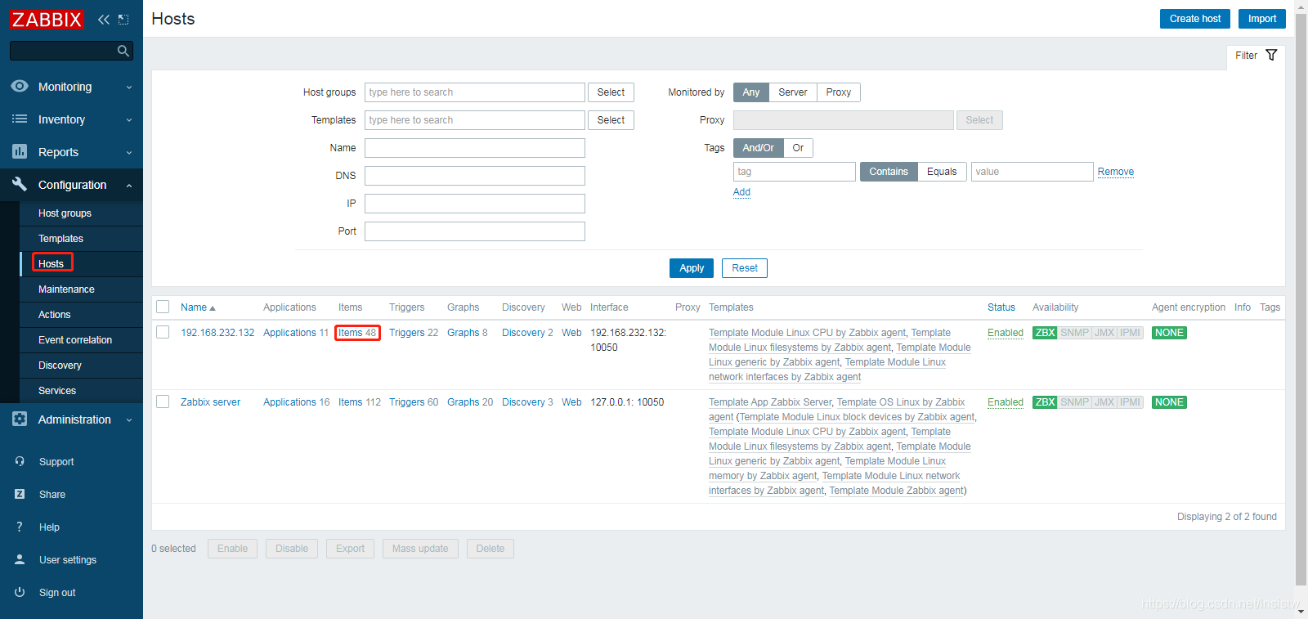The height and width of the screenshot is (619, 1308).
Task: Reset the host filter
Action: pos(745,268)
